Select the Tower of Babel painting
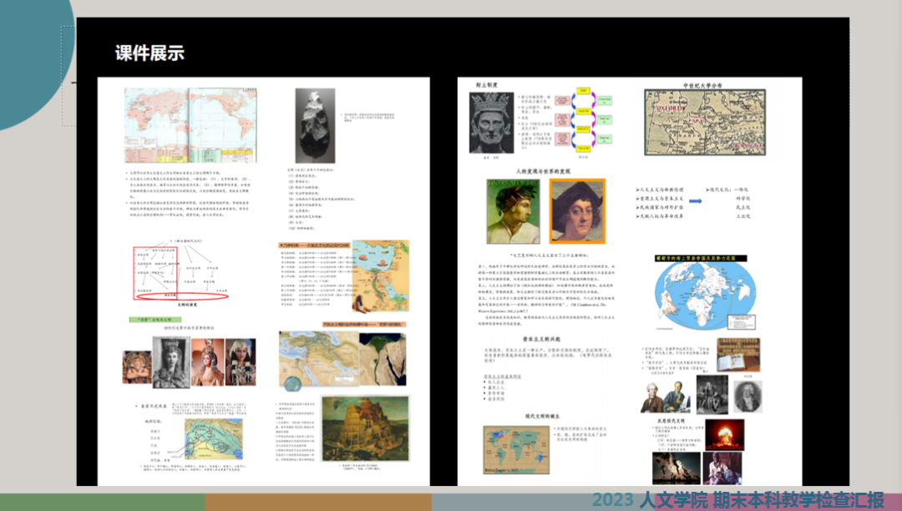The height and width of the screenshot is (511, 902). point(365,428)
